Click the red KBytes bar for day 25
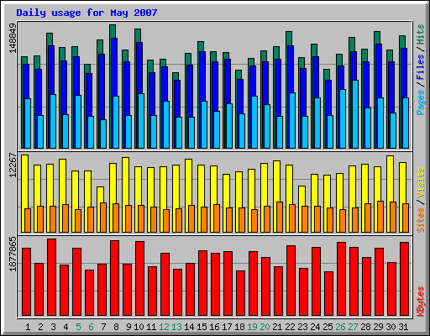 tap(329, 293)
